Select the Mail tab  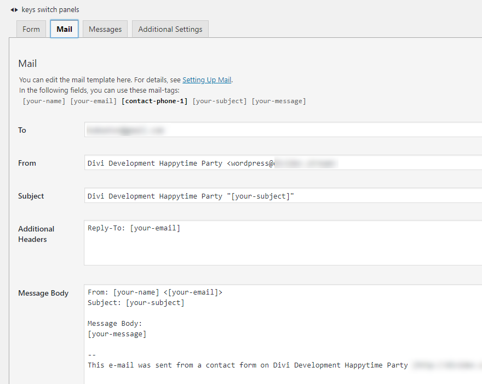(64, 29)
